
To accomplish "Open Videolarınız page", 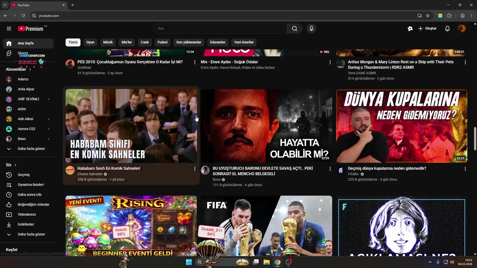I will pos(29,214).
